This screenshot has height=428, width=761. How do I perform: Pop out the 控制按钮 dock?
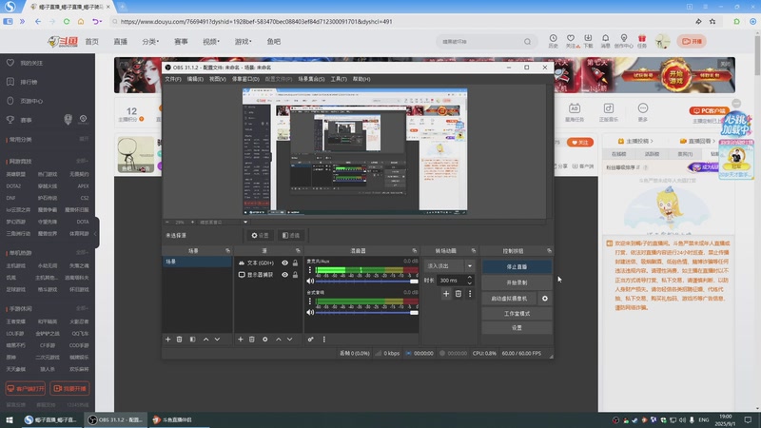click(549, 251)
